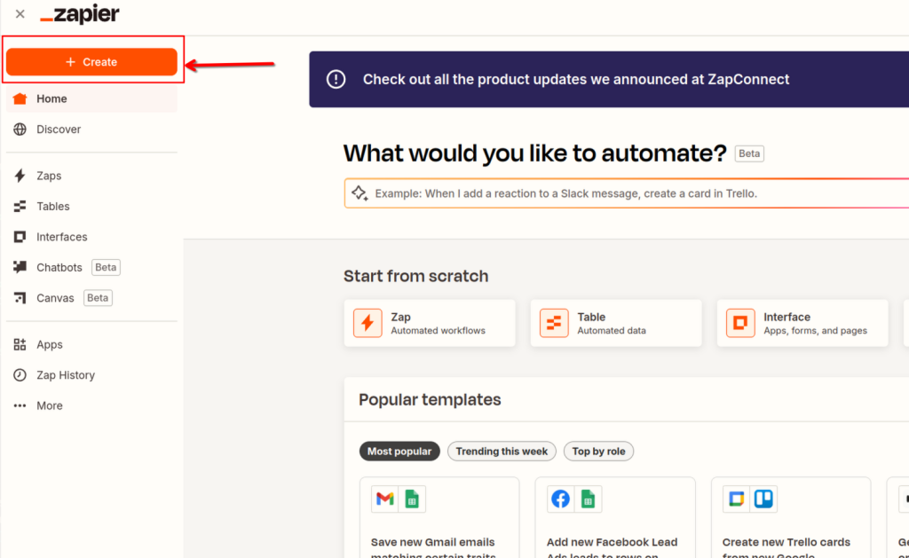Open the ZapConnect product updates banner
The height and width of the screenshot is (558, 909).
click(x=609, y=79)
